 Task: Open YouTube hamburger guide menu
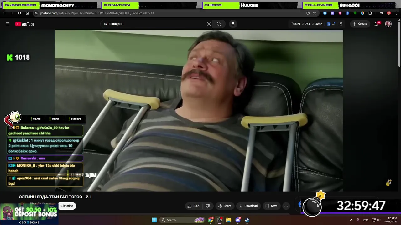(8, 24)
